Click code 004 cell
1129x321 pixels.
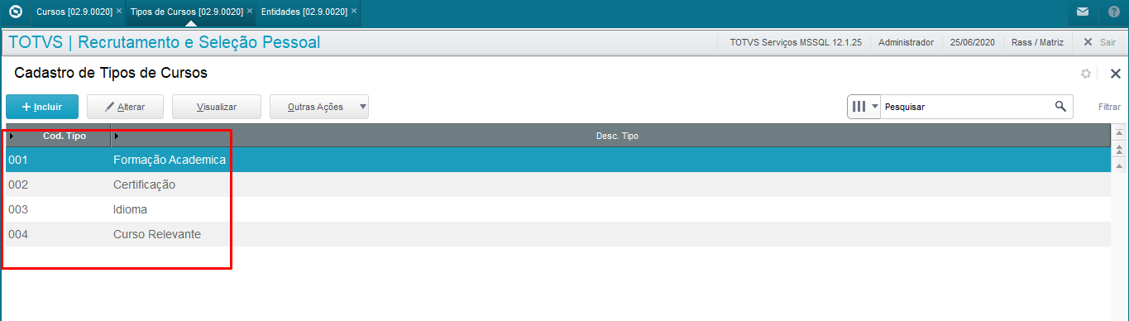[18, 234]
